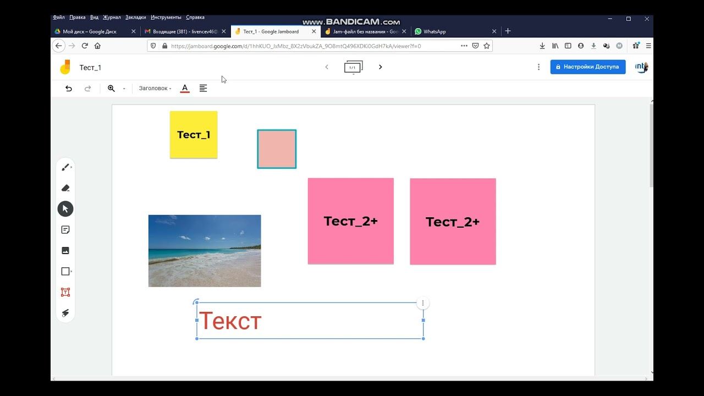The width and height of the screenshot is (704, 396).
Task: Show browser downloads
Action: click(542, 46)
